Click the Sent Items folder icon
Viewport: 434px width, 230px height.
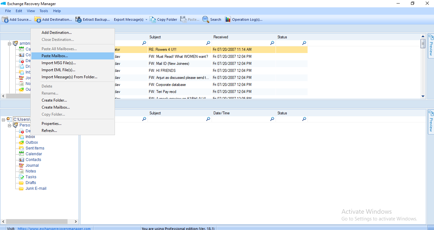(x=21, y=148)
